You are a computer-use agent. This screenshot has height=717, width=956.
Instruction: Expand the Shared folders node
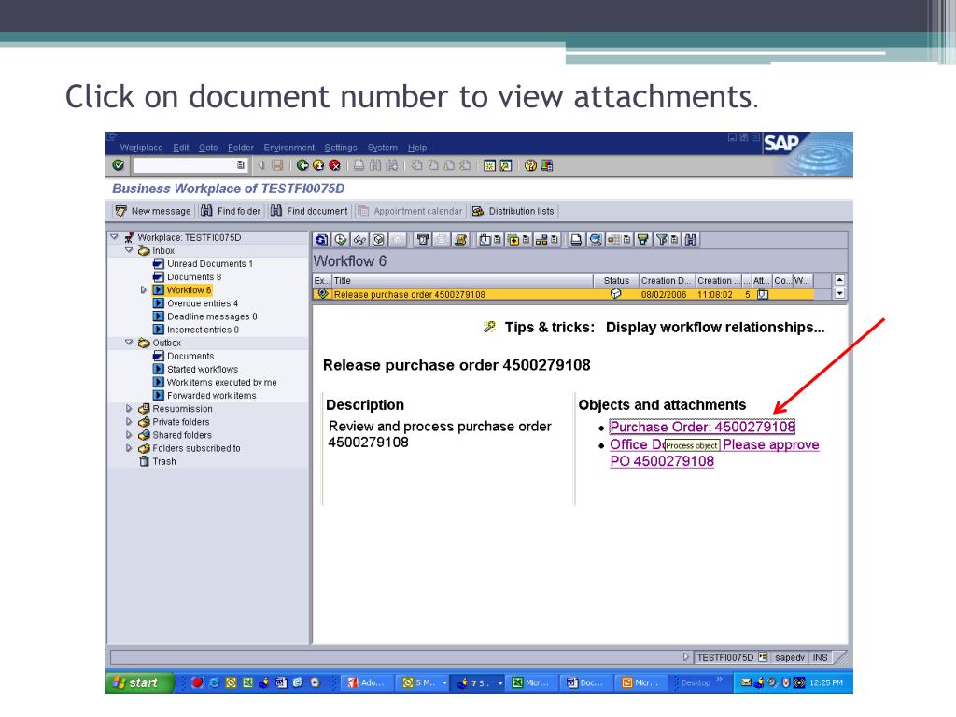(x=129, y=435)
